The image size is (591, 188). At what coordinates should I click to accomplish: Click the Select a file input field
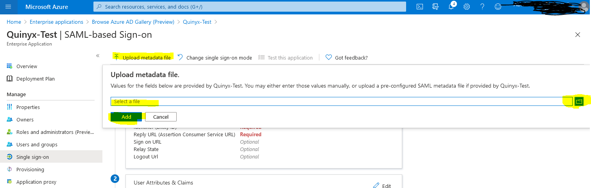[342, 102]
